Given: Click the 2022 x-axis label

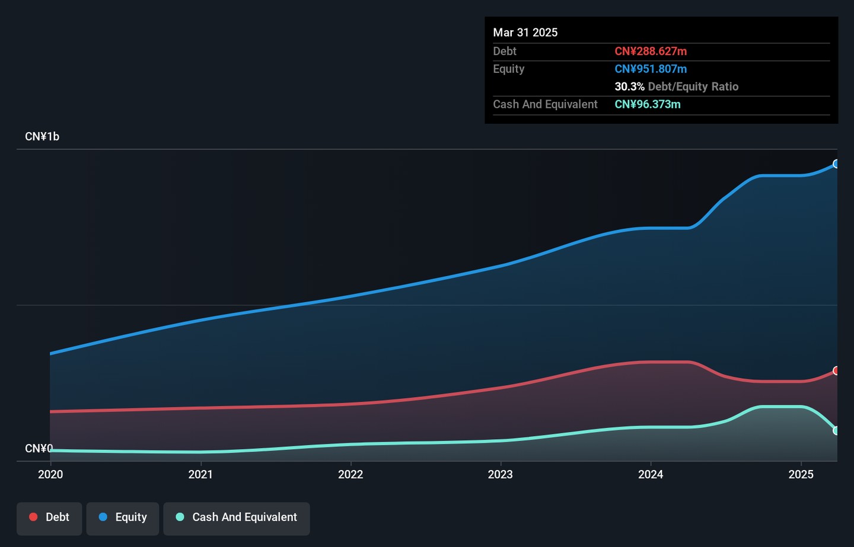Looking at the screenshot, I should 350,474.
